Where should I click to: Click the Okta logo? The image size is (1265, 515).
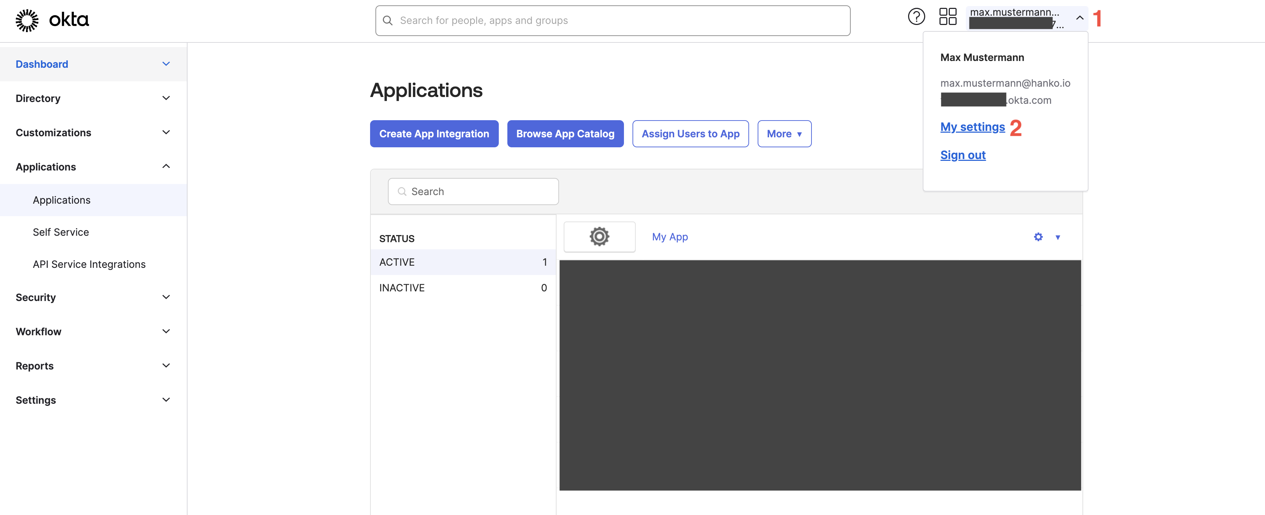pyautogui.click(x=52, y=20)
